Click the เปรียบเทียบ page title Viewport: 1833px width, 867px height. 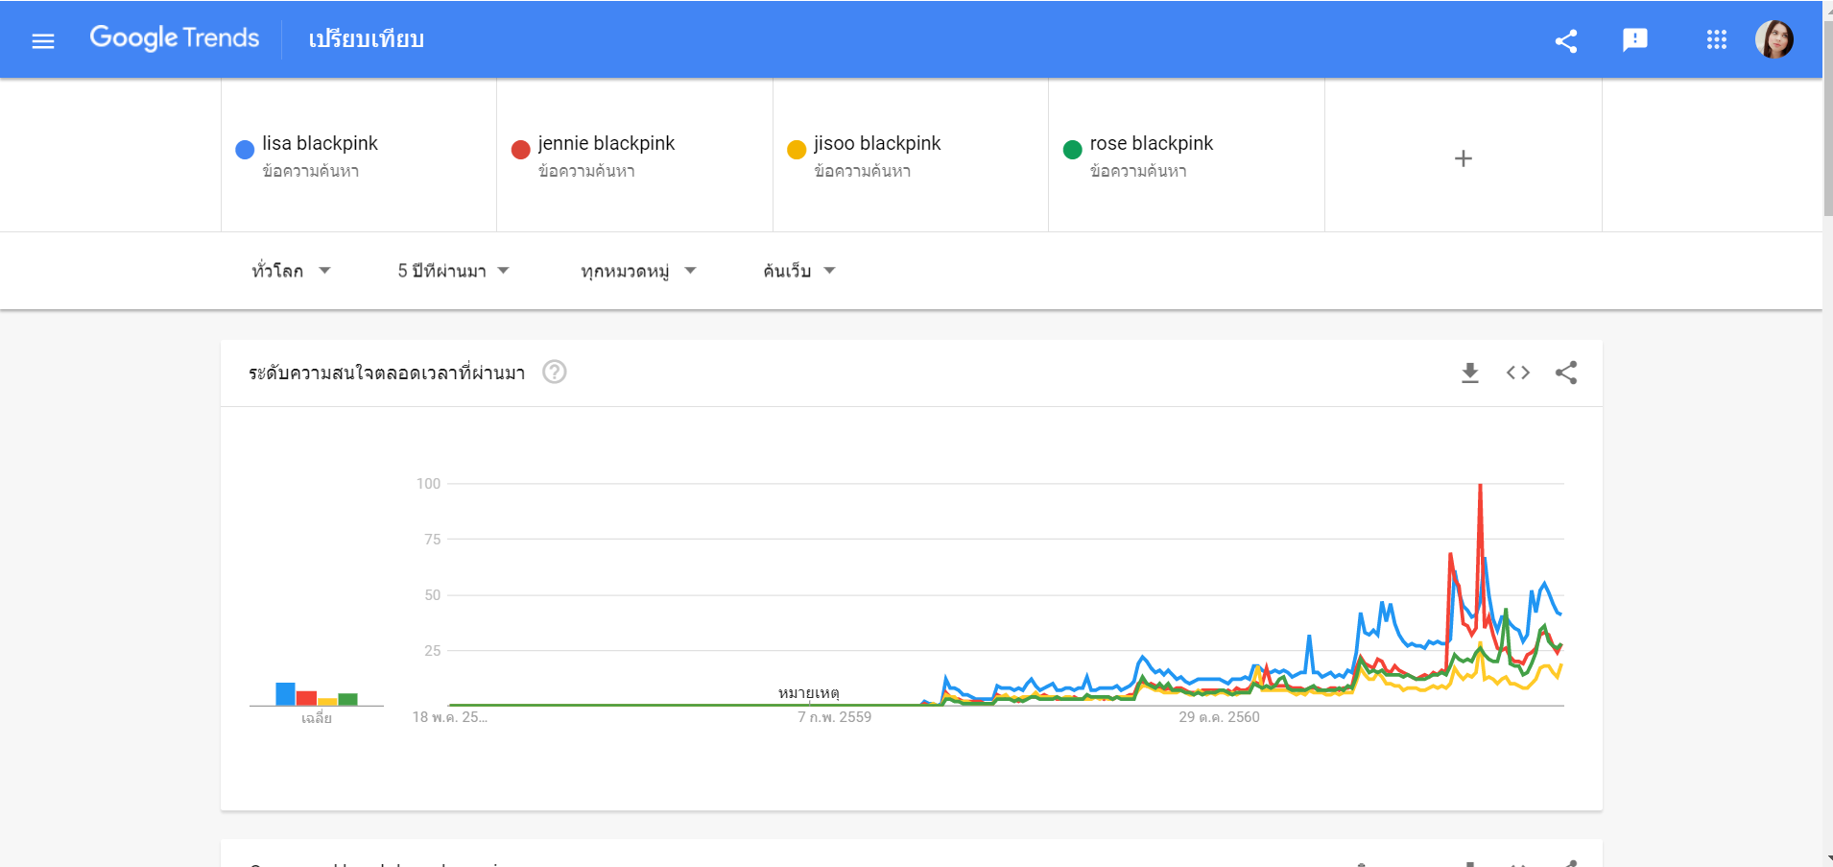click(x=367, y=39)
